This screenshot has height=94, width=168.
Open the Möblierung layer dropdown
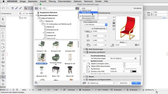pyautogui.click(x=101, y=83)
